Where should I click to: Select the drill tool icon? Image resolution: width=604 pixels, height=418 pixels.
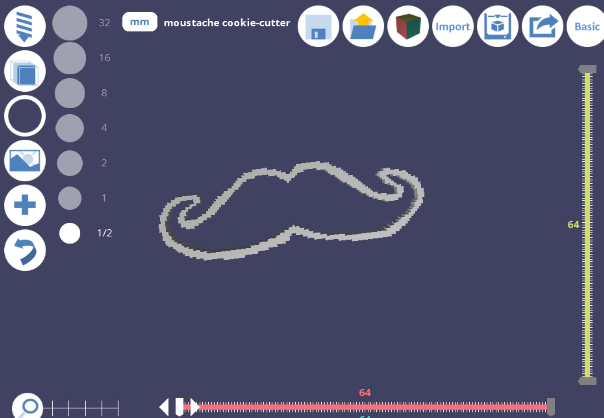coord(25,26)
